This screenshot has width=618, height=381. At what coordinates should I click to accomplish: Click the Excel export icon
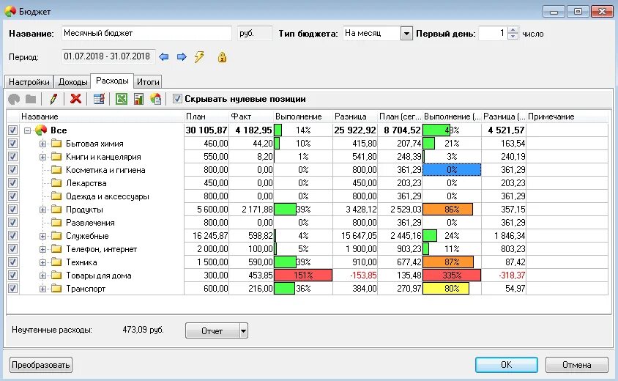(121, 99)
